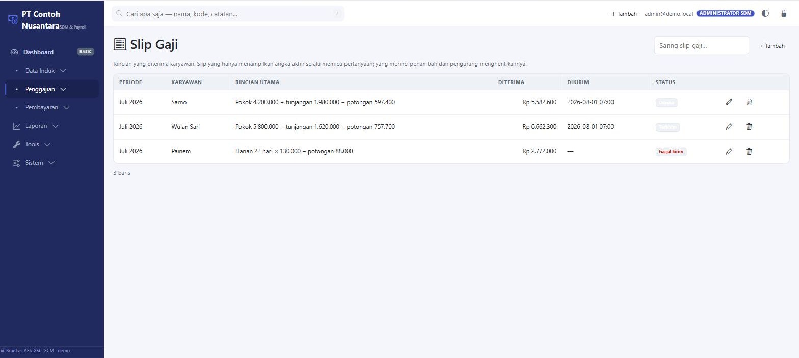Click the Painem employee name cell

(x=181, y=151)
